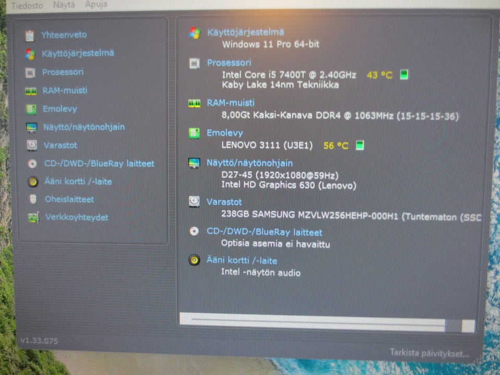The image size is (500, 375).
Task: Click the v1.33.075 version label
Action: (39, 341)
